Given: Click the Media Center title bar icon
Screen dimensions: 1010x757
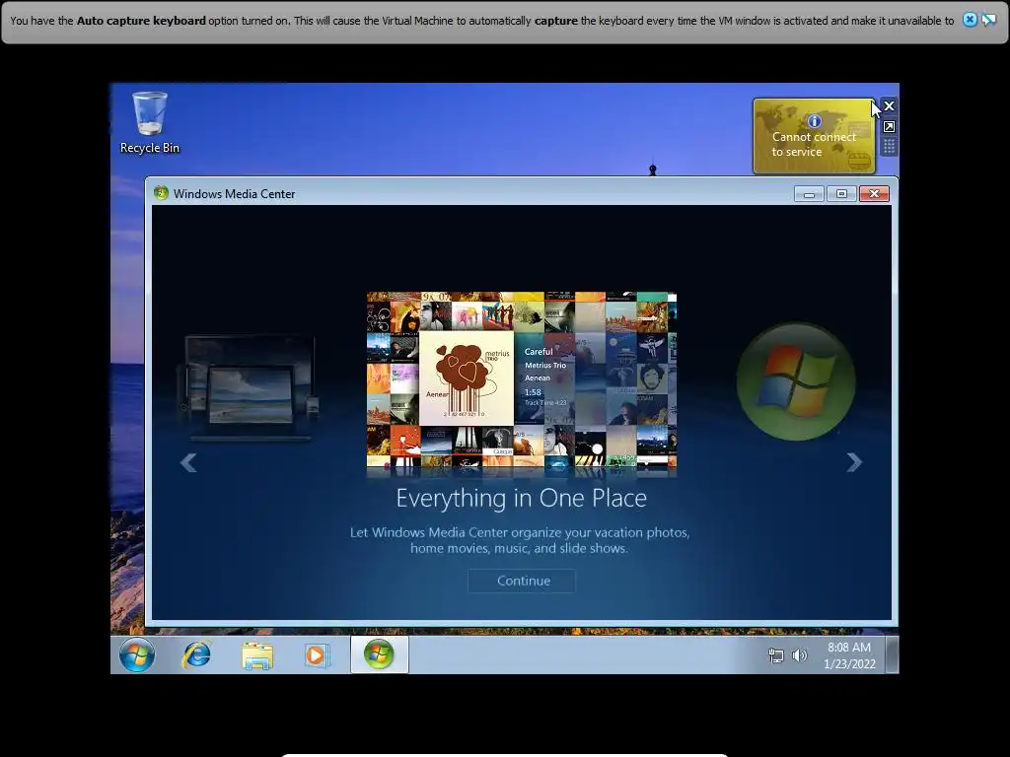Looking at the screenshot, I should [161, 193].
